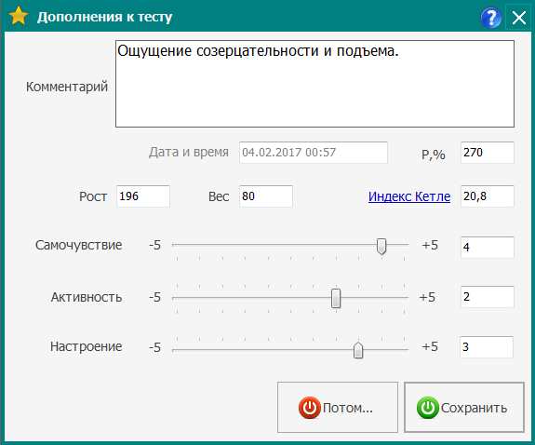535x445 pixels.
Task: Click the Самочувствие numeric value box
Action: [x=488, y=248]
